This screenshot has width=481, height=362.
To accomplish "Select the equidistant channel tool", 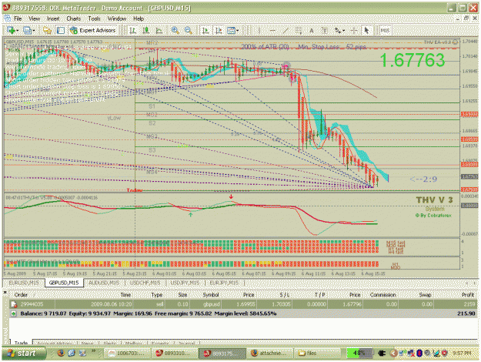I will 299,30.
